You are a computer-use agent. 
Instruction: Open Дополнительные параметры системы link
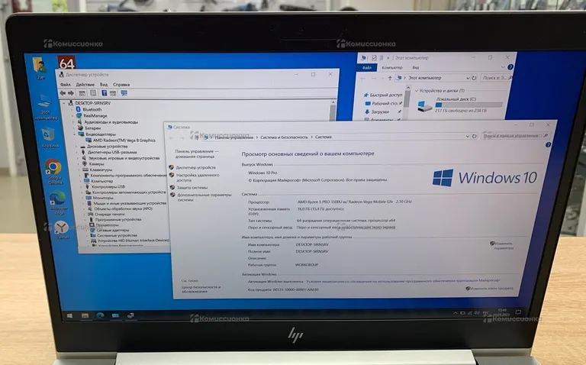coord(204,198)
